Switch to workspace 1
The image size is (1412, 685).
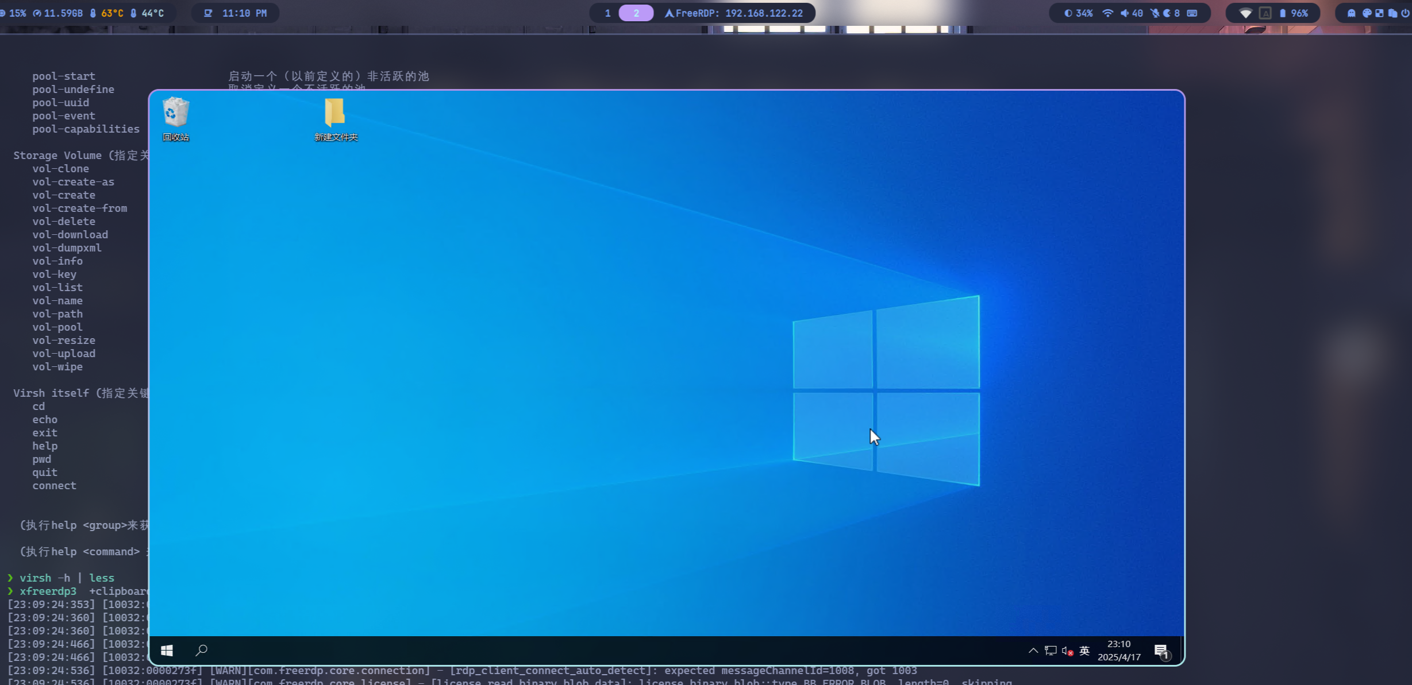(607, 13)
